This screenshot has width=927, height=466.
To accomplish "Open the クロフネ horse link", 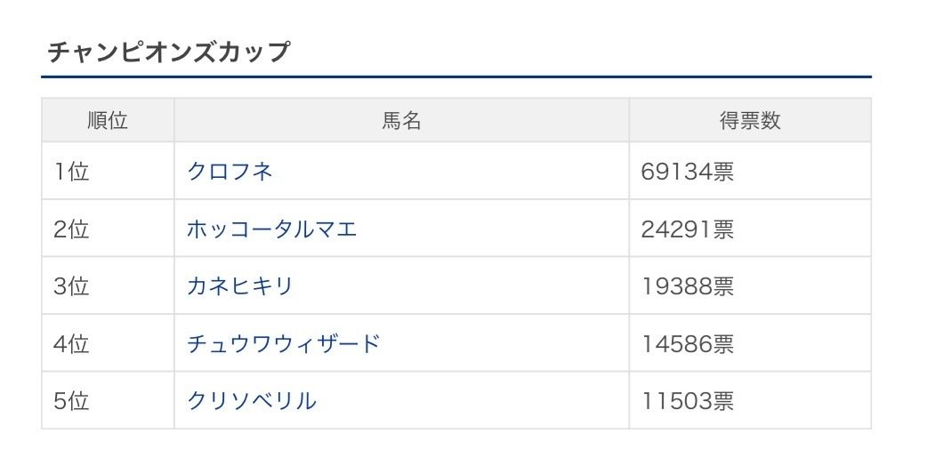I will click(230, 172).
